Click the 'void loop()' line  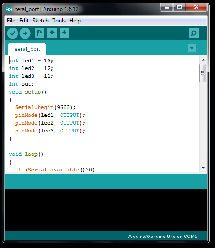click(26, 154)
